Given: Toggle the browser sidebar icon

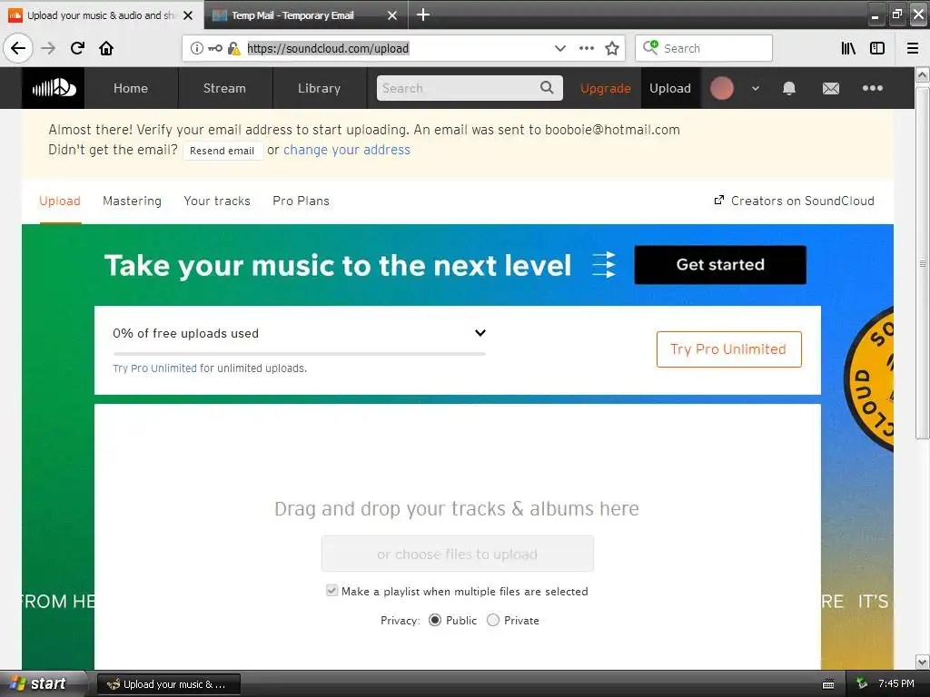Looking at the screenshot, I should click(x=877, y=48).
